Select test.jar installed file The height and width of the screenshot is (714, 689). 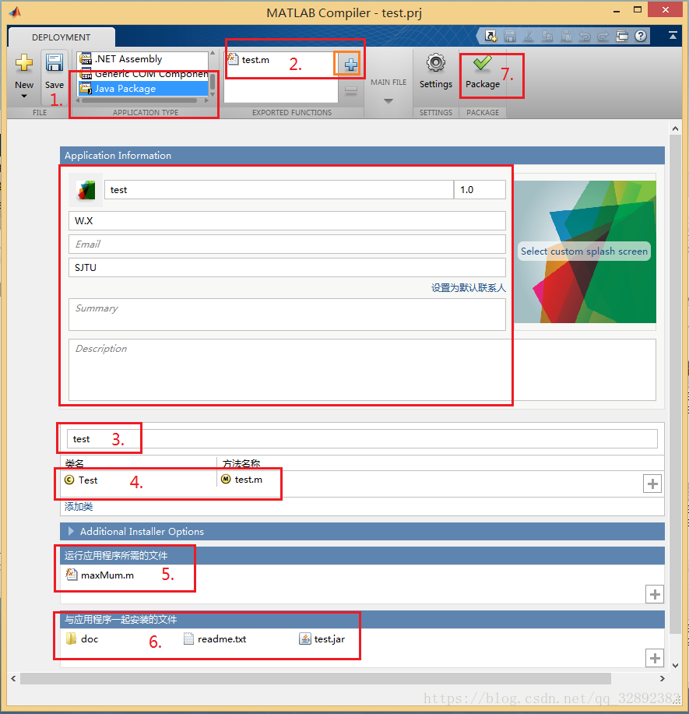point(322,639)
